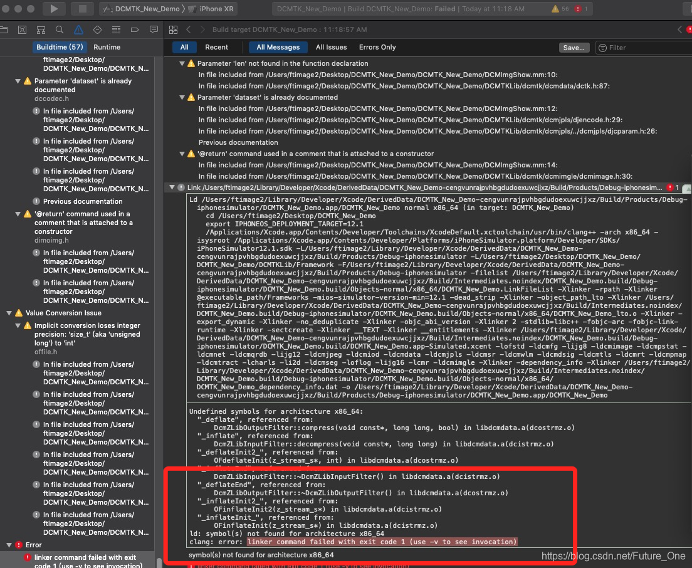692x568 pixels.
Task: Collapse sidebar 'Parameter dataset is already documented' issue
Action: [18, 82]
